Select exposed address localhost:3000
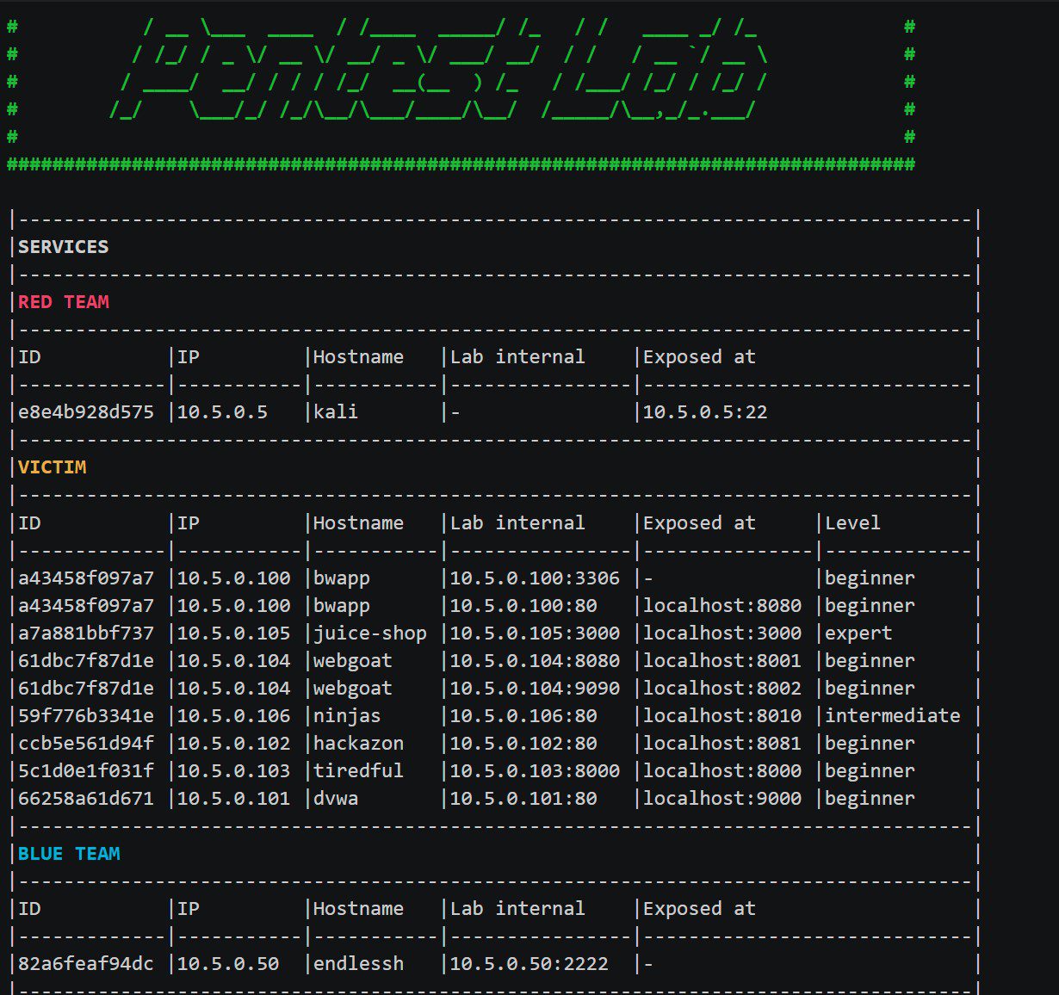This screenshot has width=1059, height=995. pos(722,633)
